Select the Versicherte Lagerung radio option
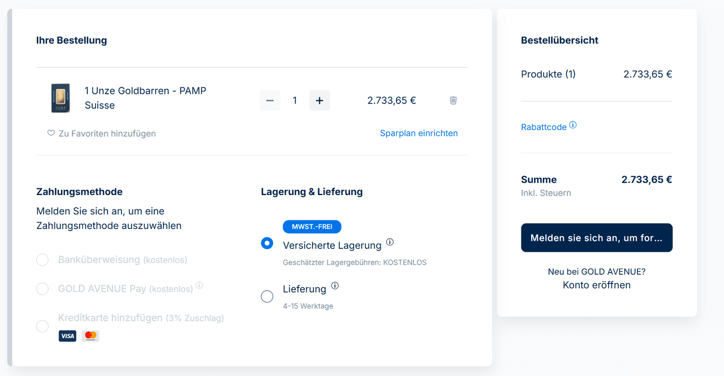724x376 pixels. click(x=267, y=244)
